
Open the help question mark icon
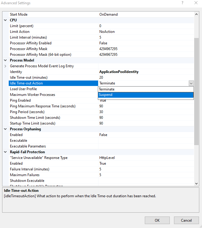tap(182, 3)
